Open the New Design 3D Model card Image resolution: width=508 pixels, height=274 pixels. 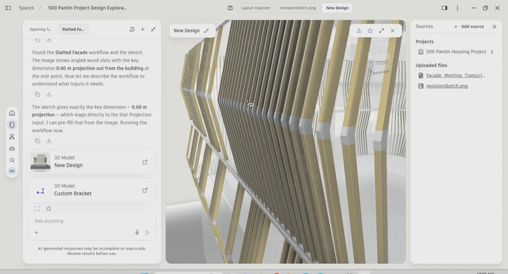point(92,162)
